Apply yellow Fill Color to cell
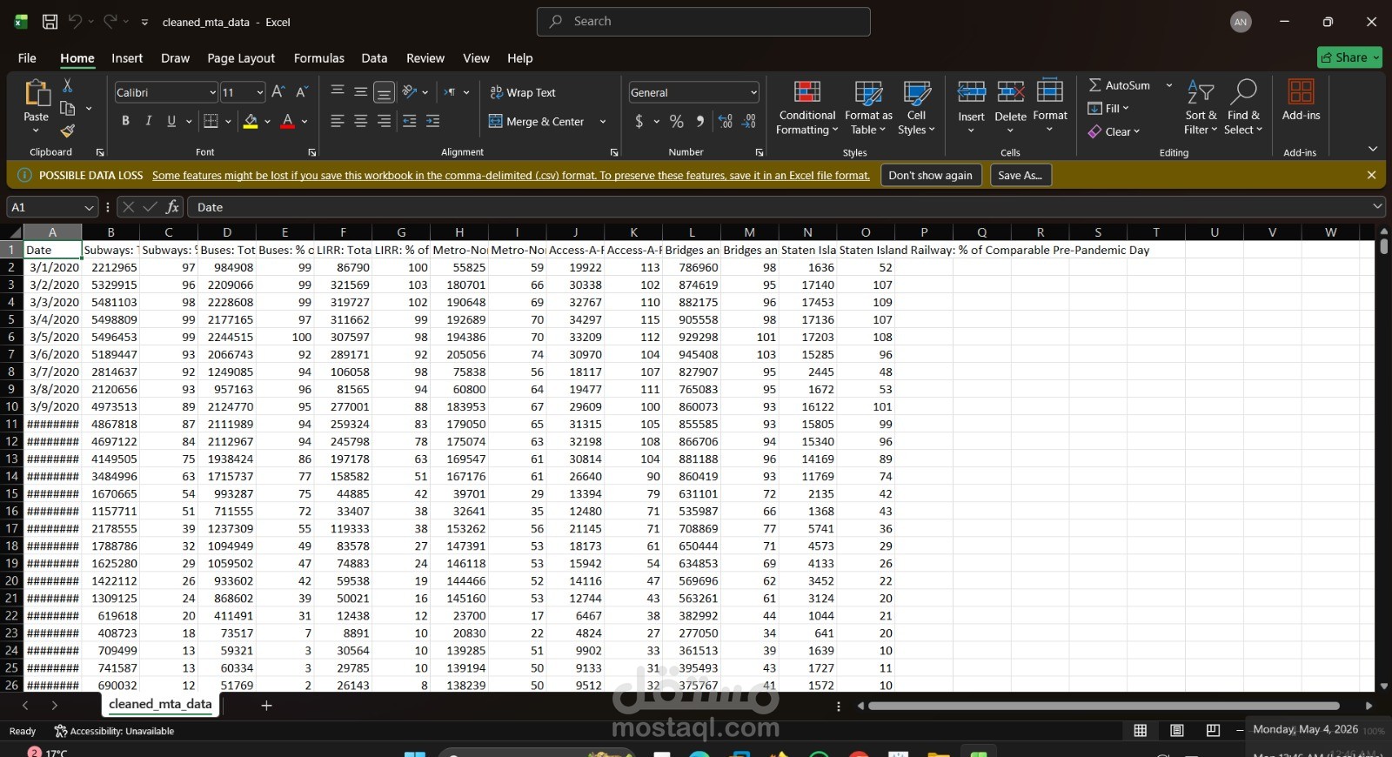The image size is (1392, 757). [251, 122]
